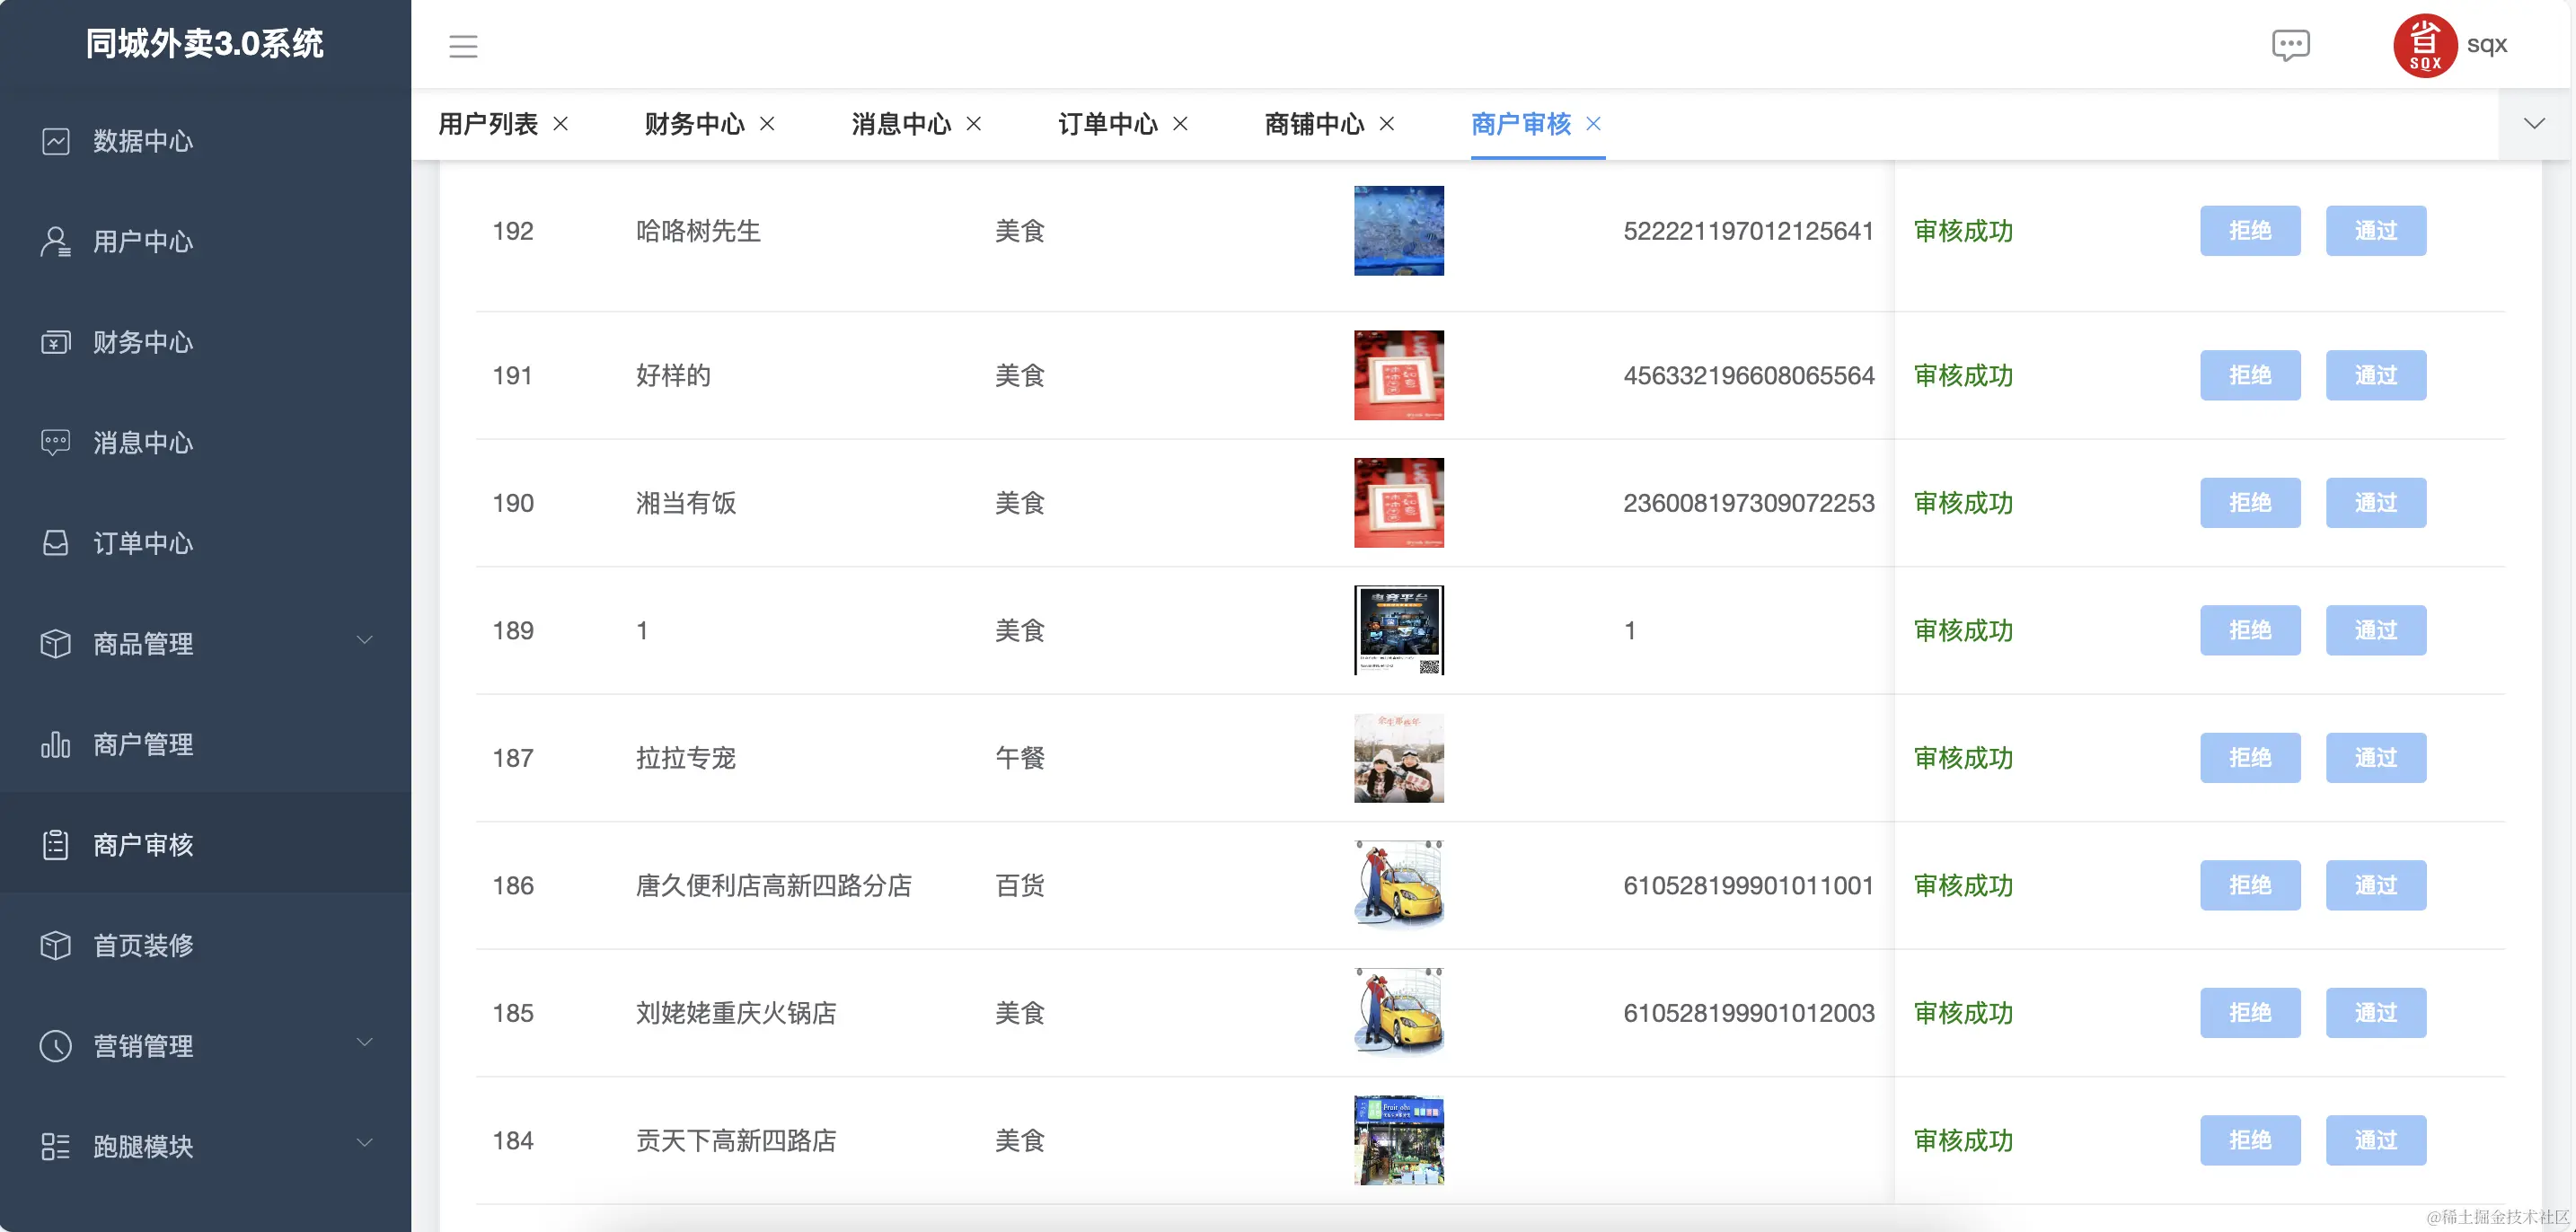Click 拒绝 for row 189
The height and width of the screenshot is (1232, 2576).
pos(2250,631)
